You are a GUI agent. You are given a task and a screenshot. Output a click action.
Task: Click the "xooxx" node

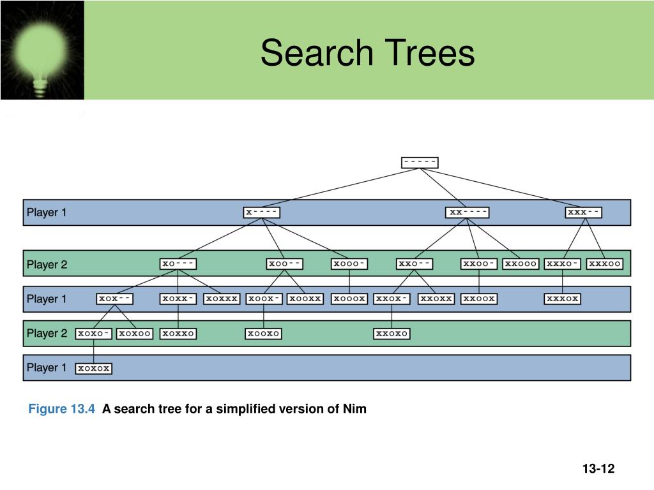tap(305, 299)
